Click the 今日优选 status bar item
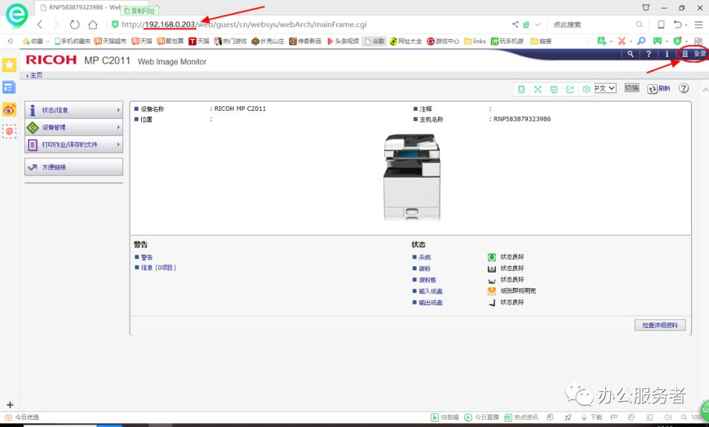 22,417
